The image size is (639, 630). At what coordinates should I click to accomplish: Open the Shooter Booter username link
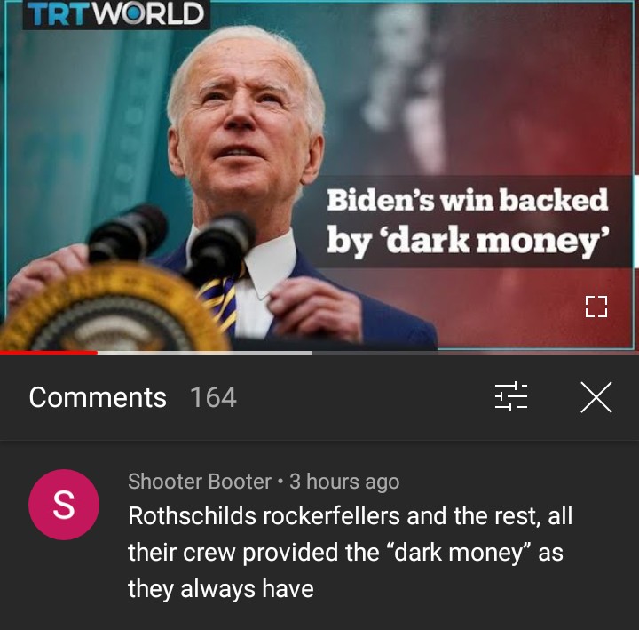(200, 482)
